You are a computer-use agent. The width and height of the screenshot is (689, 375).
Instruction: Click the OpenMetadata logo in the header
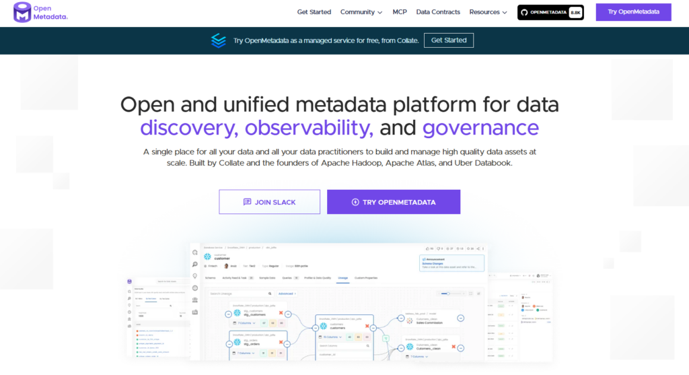point(40,12)
